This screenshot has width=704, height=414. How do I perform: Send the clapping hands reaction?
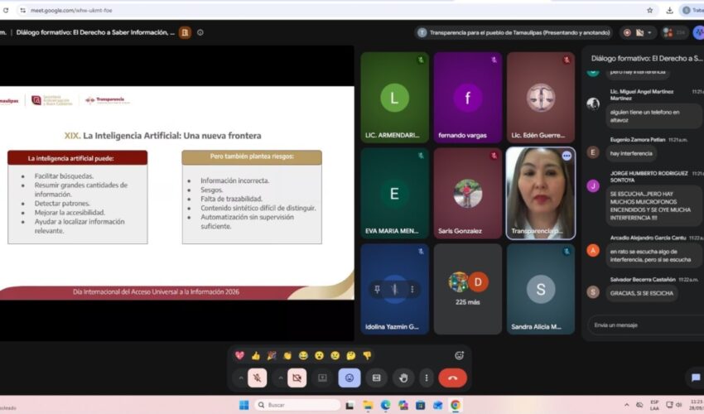pyautogui.click(x=287, y=356)
